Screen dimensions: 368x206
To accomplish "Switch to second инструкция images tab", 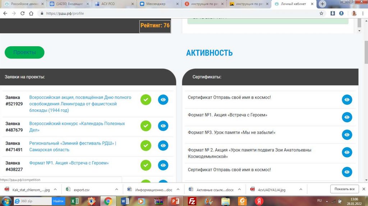I will (248, 4).
